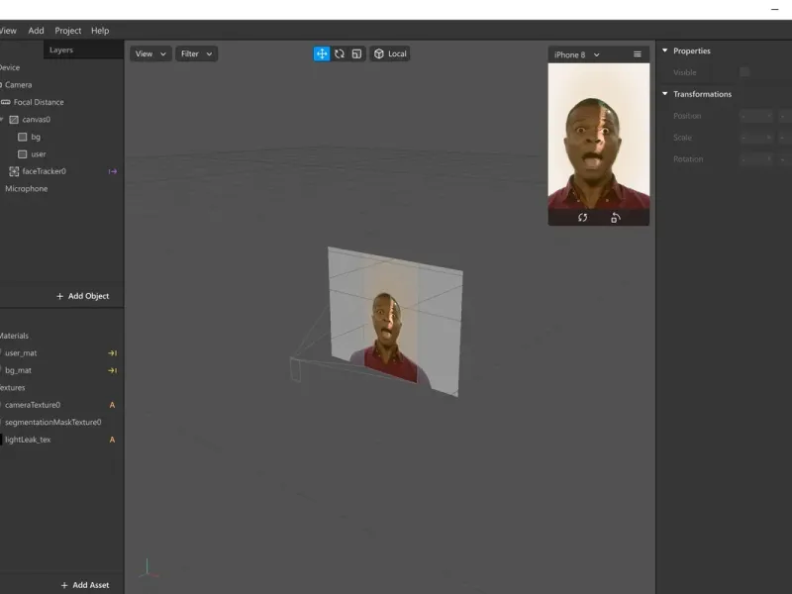Select the Rotate manipulator tool

click(340, 53)
